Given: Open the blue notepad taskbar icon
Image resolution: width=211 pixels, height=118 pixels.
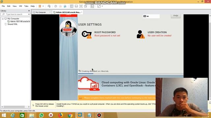Looking at the screenshot, I should [89, 115].
